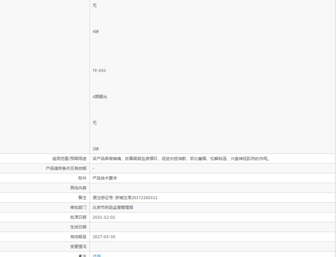Open the 详情 link at the bottom
Screen dimensions: 336x257
pos(96,256)
